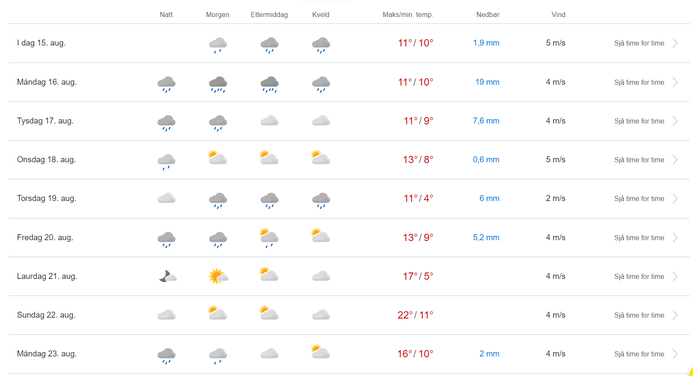Click Sunday 22 Aug. morning partly cloudy icon
The width and height of the screenshot is (693, 376).
click(218, 313)
